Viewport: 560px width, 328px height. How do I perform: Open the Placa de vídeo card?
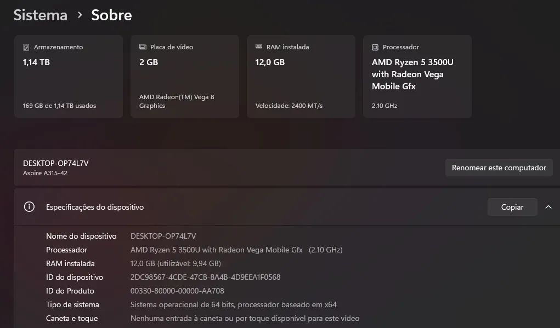(x=184, y=77)
